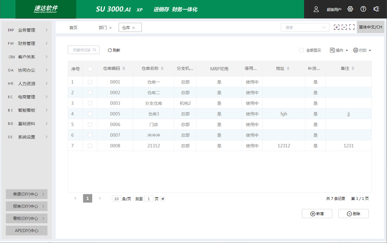Go to the 首页 tab
The height and width of the screenshot is (243, 387).
pyautogui.click(x=73, y=28)
